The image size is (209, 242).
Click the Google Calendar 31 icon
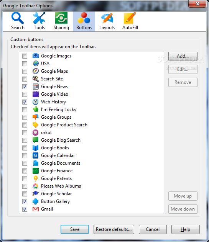pyautogui.click(x=36, y=155)
